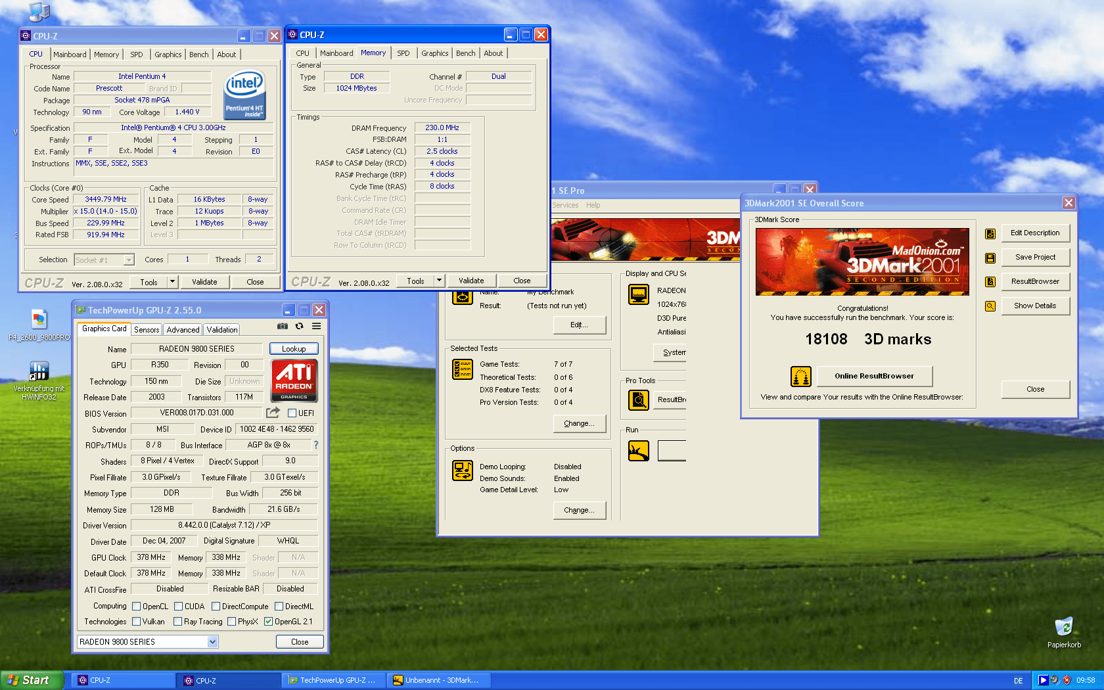
Task: Toggle the PhysX checkbox
Action: 231,621
